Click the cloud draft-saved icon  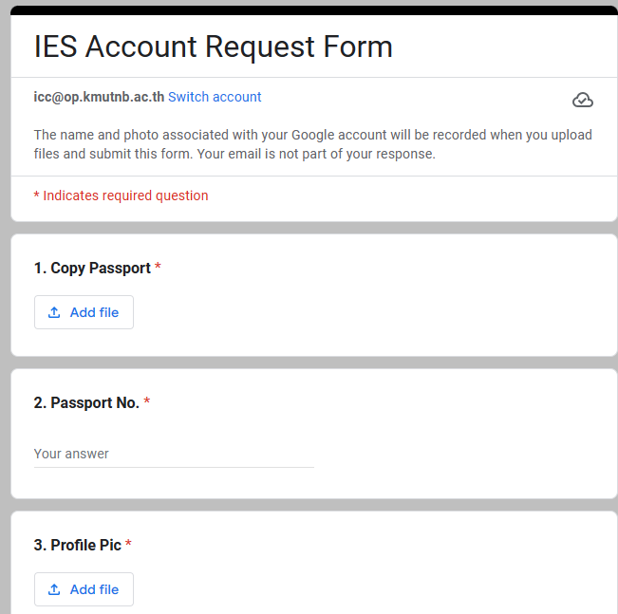click(x=583, y=100)
